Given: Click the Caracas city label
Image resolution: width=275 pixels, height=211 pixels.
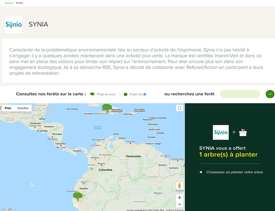Looking at the screenshot, I should tap(130, 142).
